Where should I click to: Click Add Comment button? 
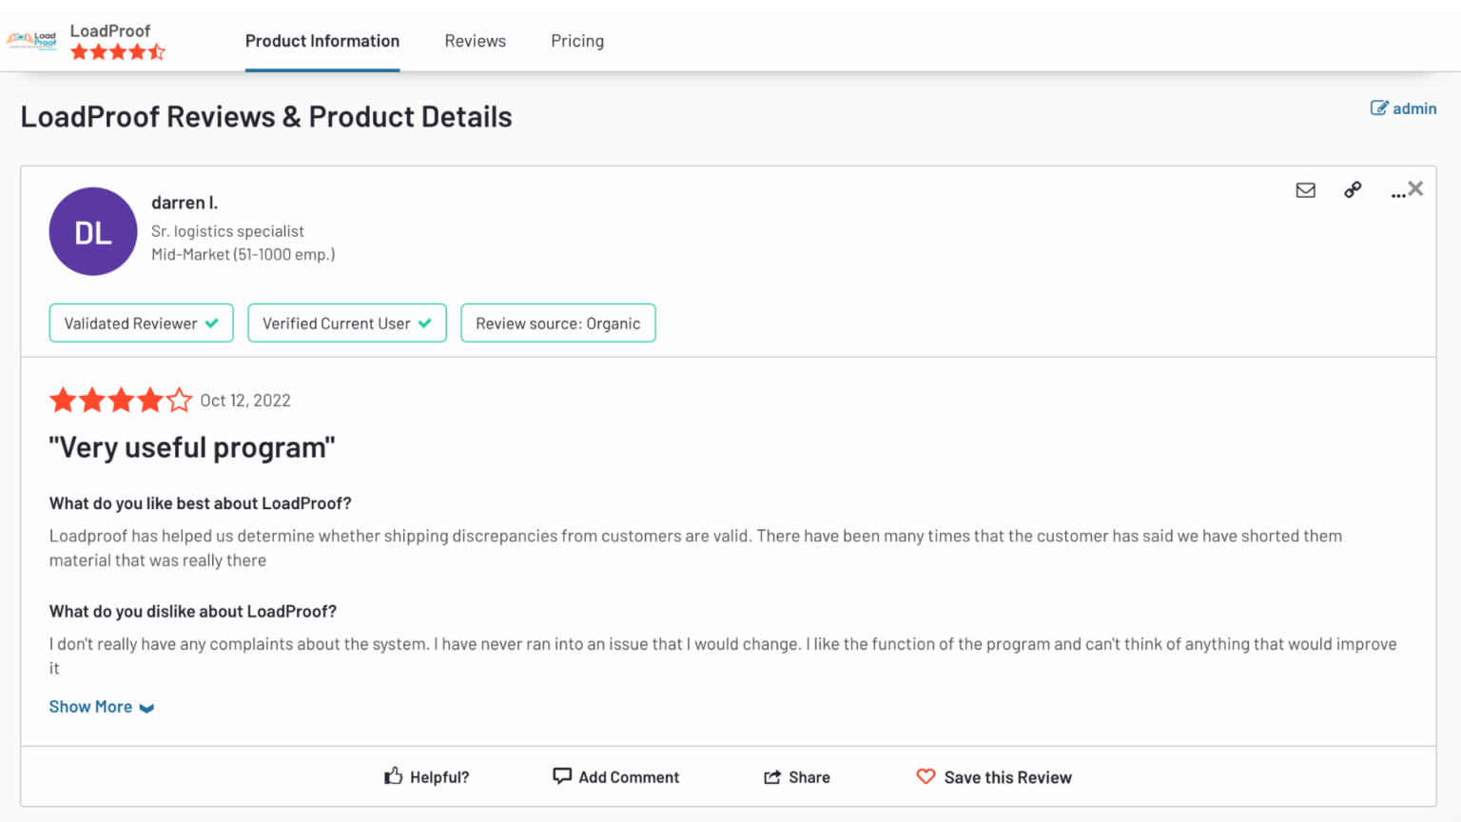(x=616, y=776)
